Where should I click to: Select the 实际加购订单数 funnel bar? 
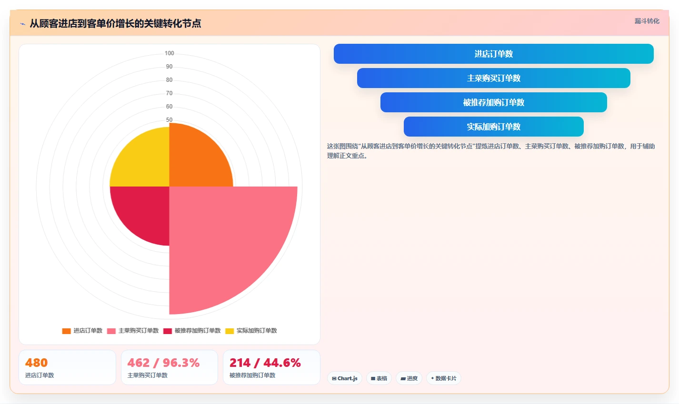pyautogui.click(x=493, y=127)
